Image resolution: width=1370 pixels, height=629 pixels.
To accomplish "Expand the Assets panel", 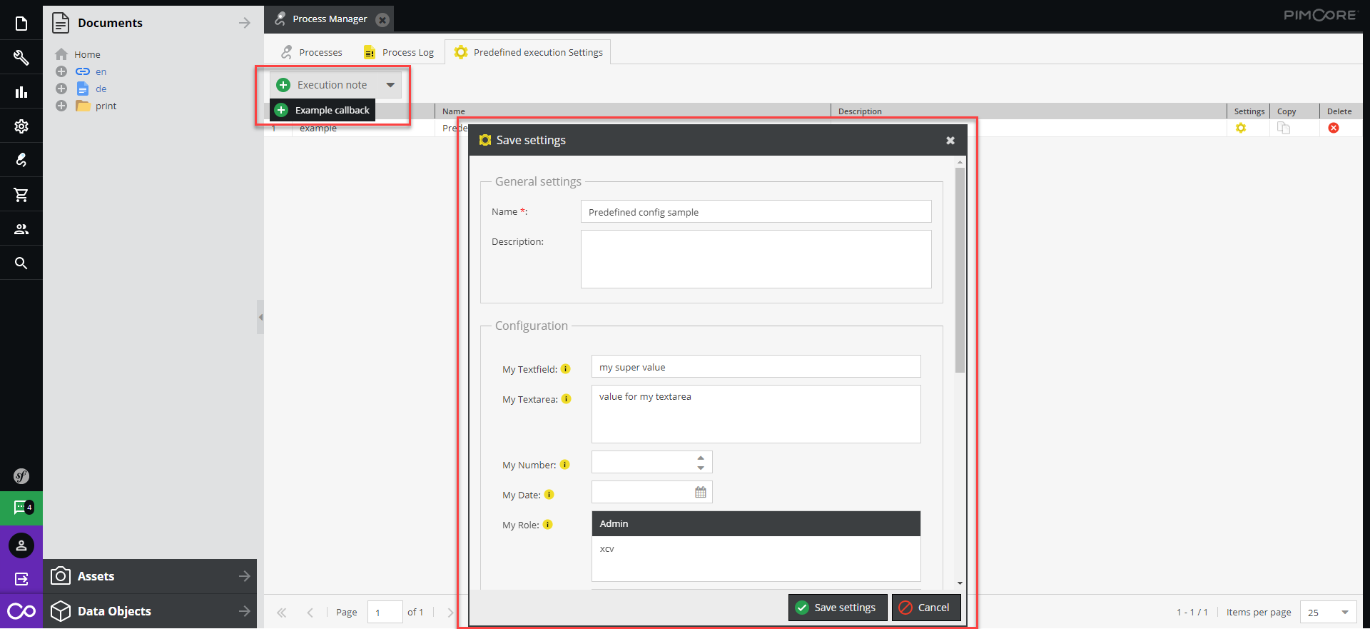I will 245,576.
